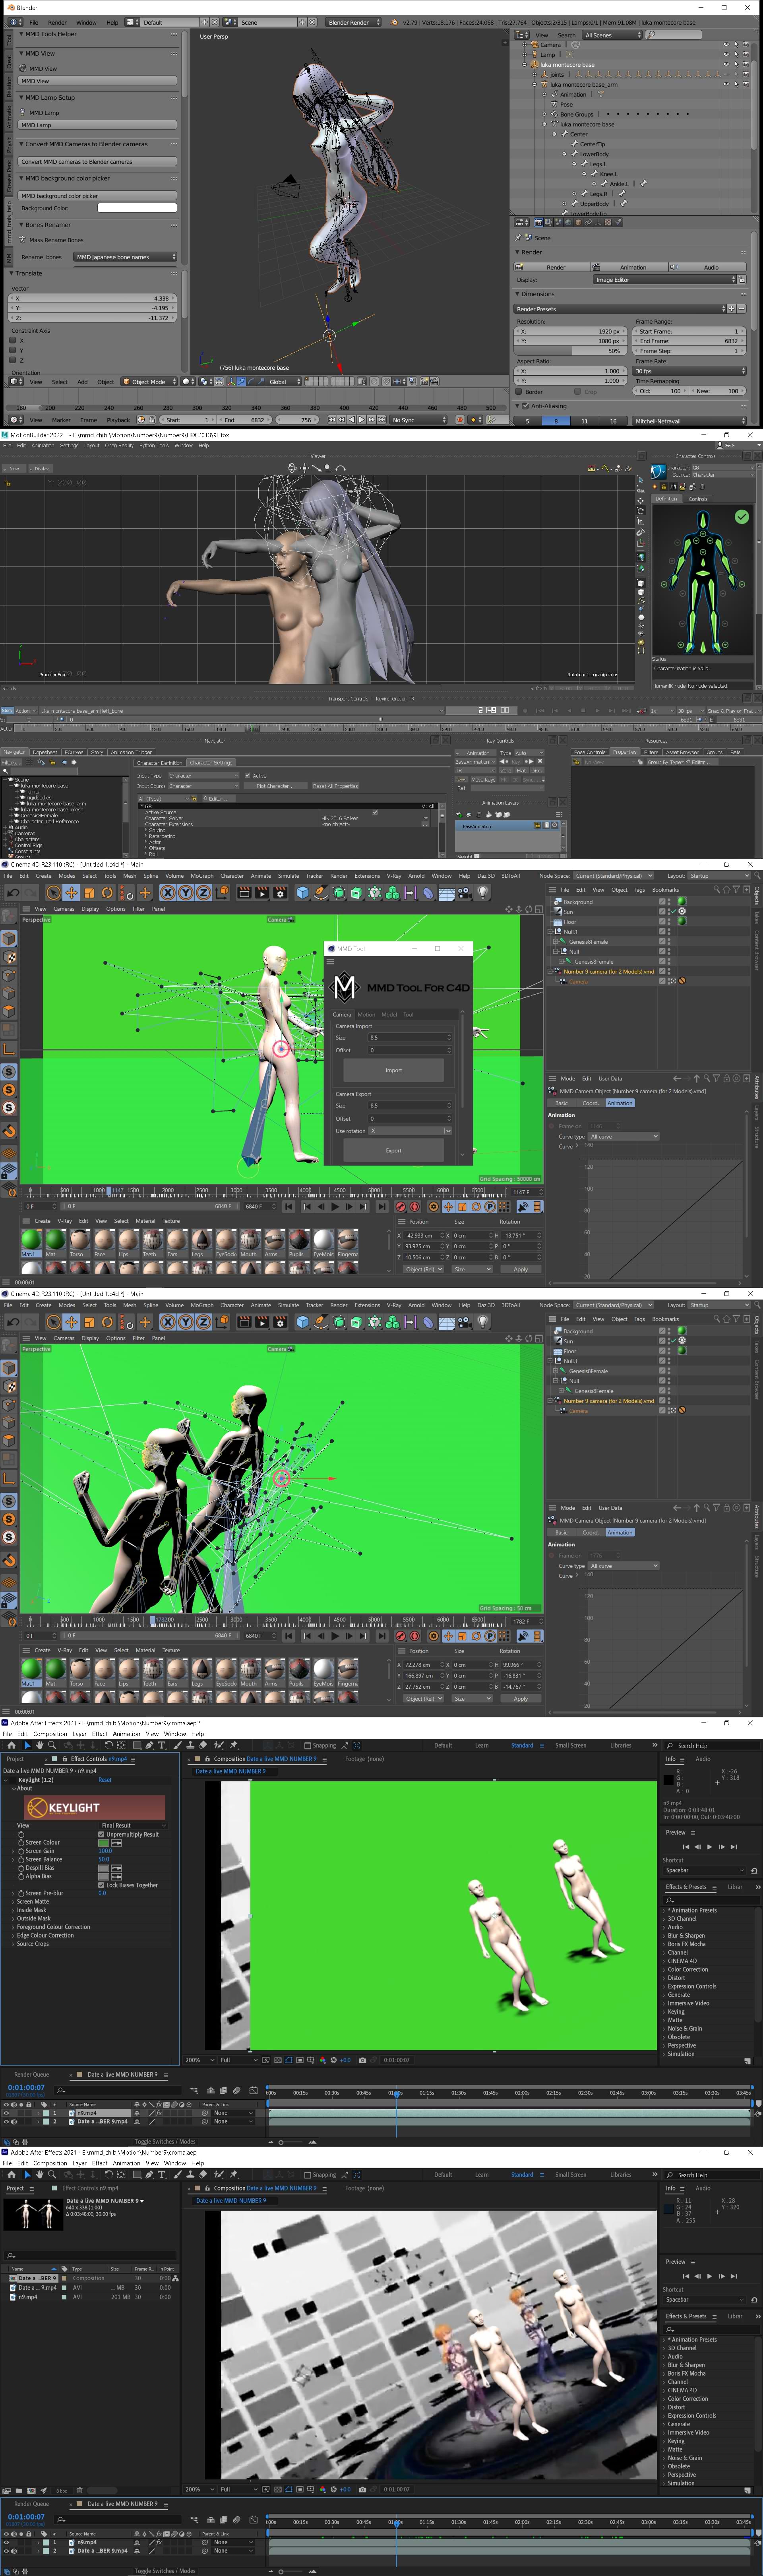Open Image Editor display dropdown in Blender
Viewport: 763px width, 2576px height.
pyautogui.click(x=665, y=280)
